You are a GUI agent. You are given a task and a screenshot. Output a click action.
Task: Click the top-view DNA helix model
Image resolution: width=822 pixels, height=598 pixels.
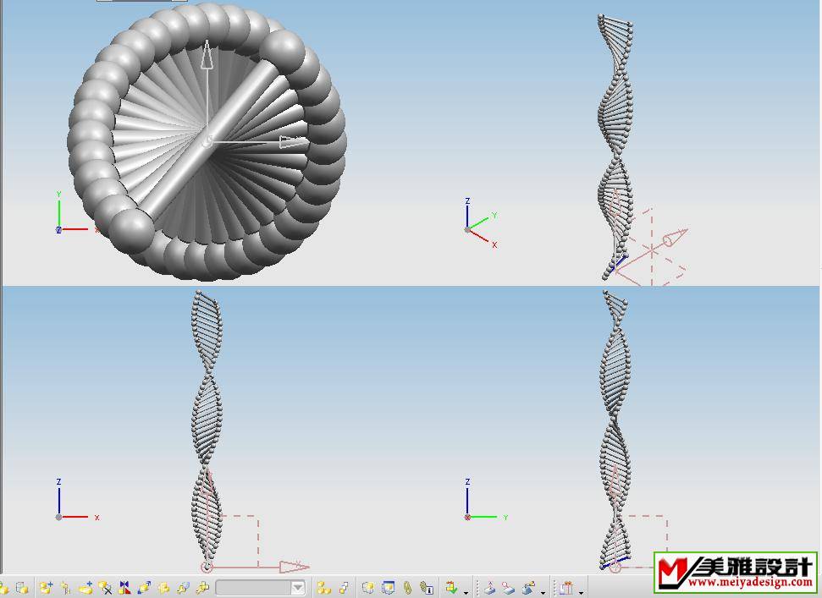207,141
